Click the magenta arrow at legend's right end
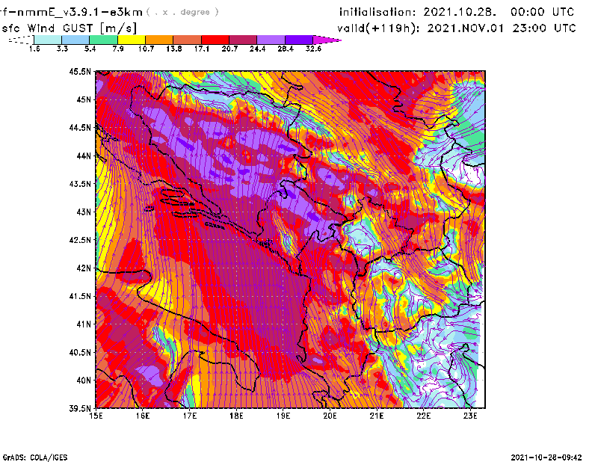The height and width of the screenshot is (462, 598). (x=327, y=40)
